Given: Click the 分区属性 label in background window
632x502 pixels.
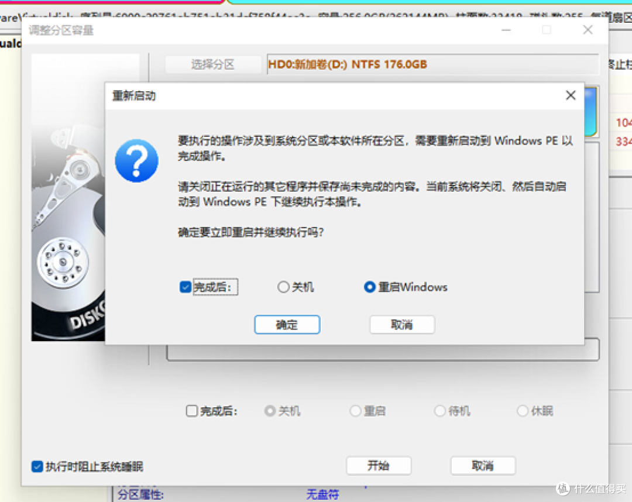Looking at the screenshot, I should [x=140, y=494].
